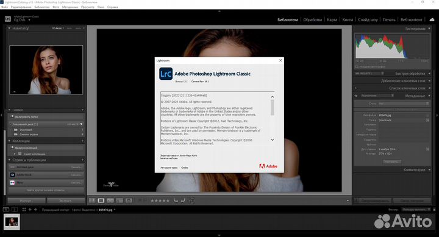Collapse the Folders panel header

tap(9, 110)
